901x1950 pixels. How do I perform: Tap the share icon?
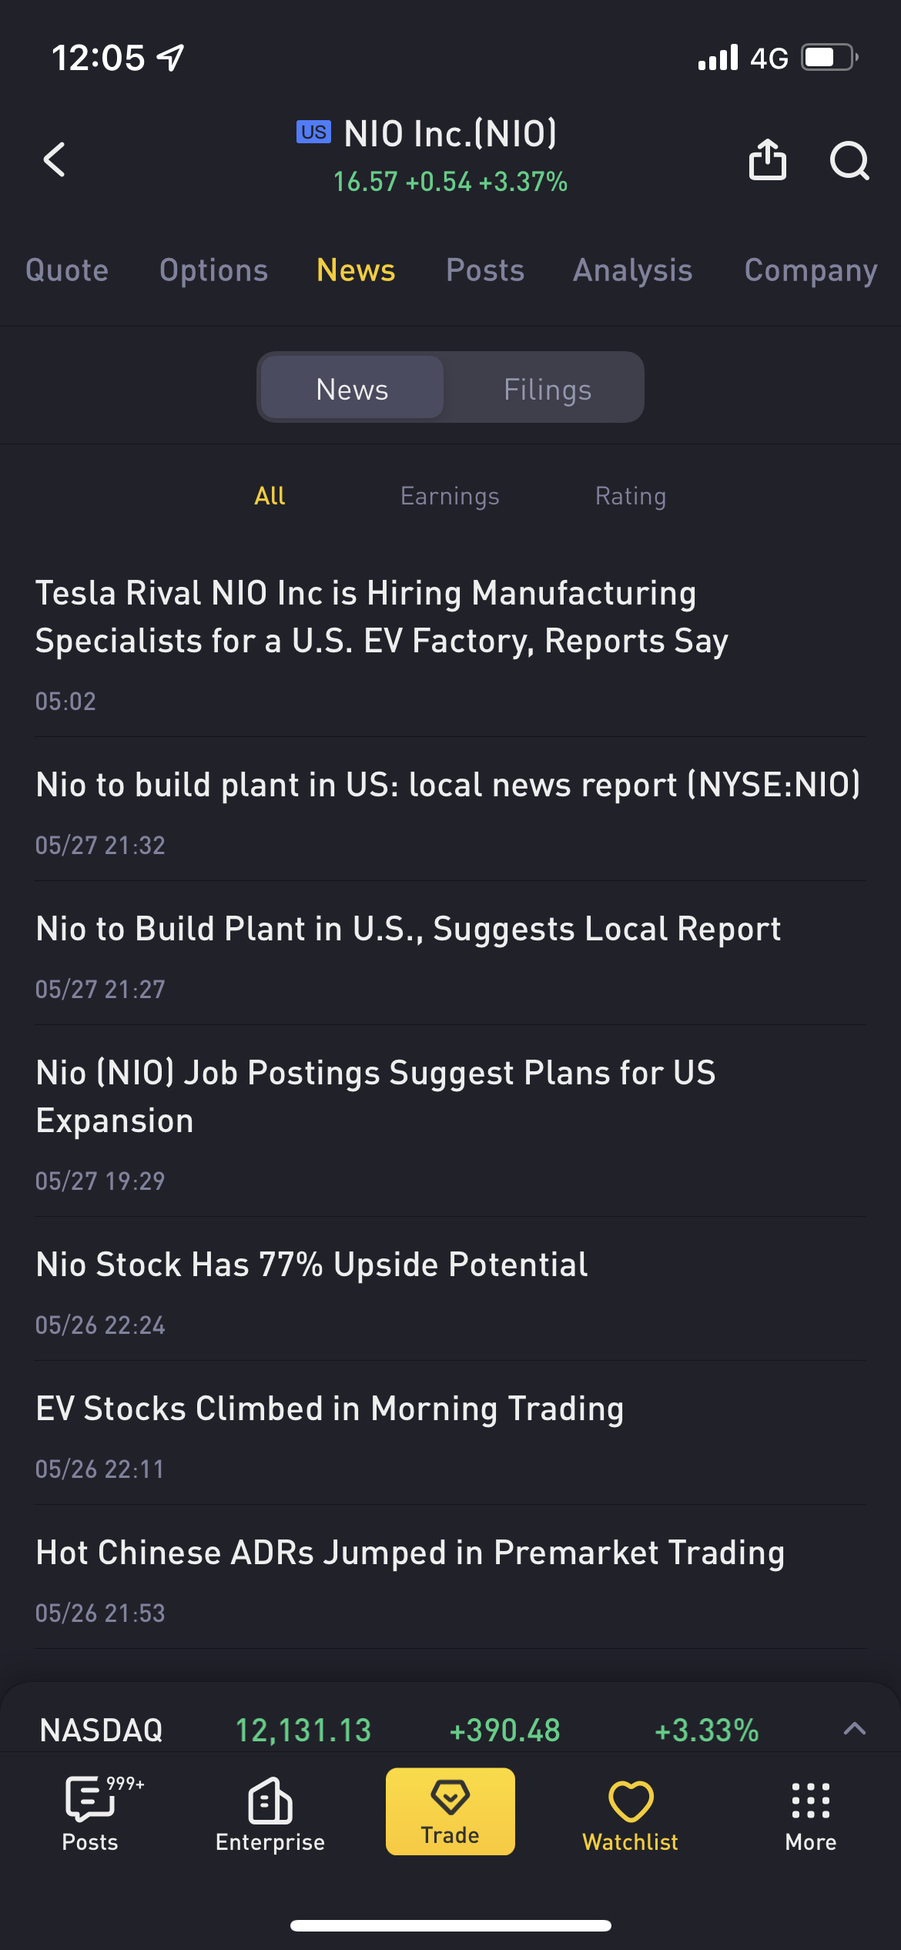[x=767, y=160]
